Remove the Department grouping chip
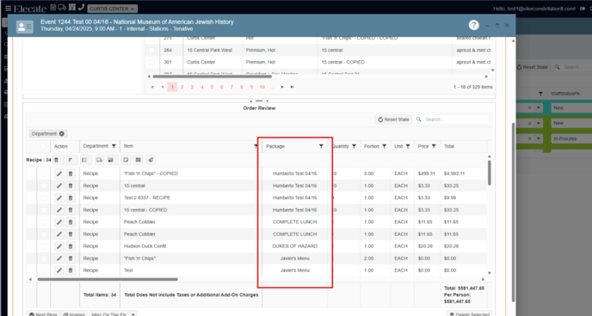 pyautogui.click(x=62, y=134)
